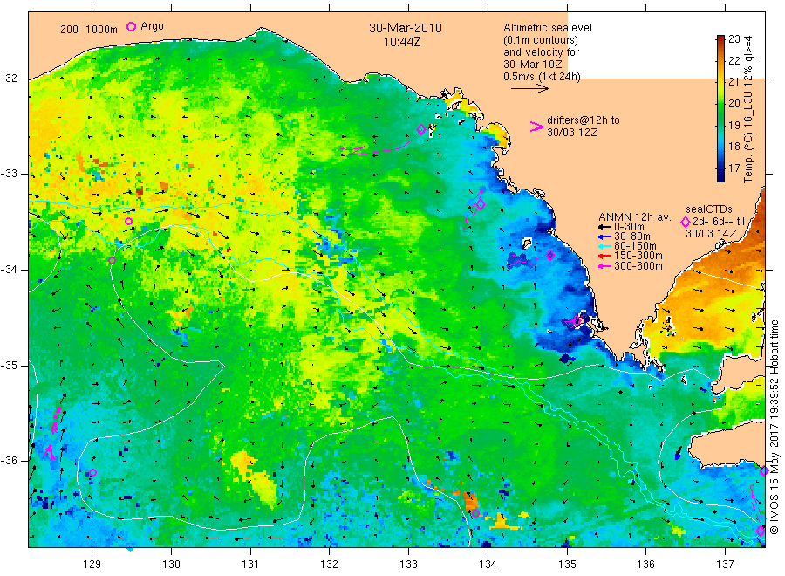Screen dimensions: 785x576
Task: Click the seal CTD diamond near 135.1E, 34.5S
Action: click(577, 319)
